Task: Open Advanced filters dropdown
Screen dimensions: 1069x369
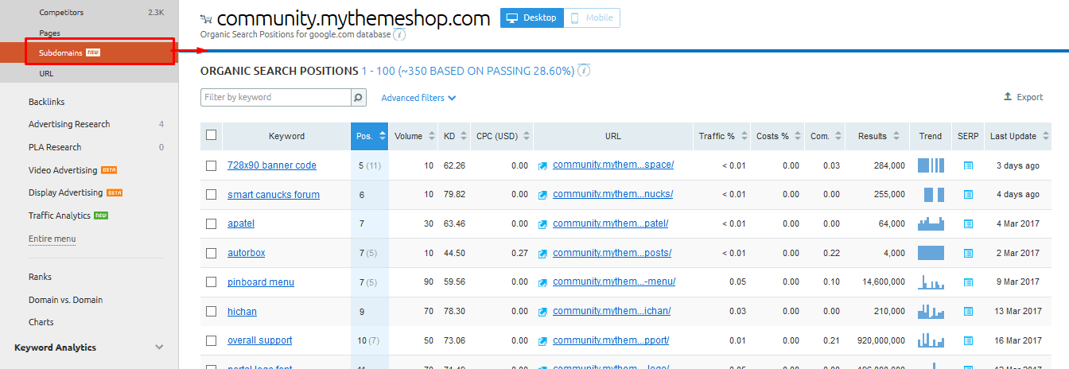Action: (418, 98)
